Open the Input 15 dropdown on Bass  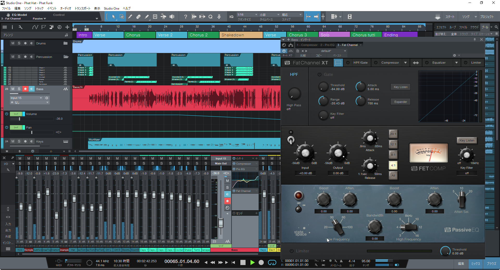coord(26,98)
